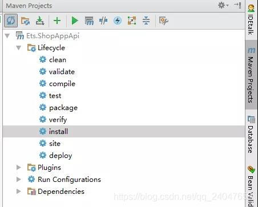Viewport: 258px width, 207px height.
Task: Click the Run Configurations gear icon
Action: click(31, 179)
